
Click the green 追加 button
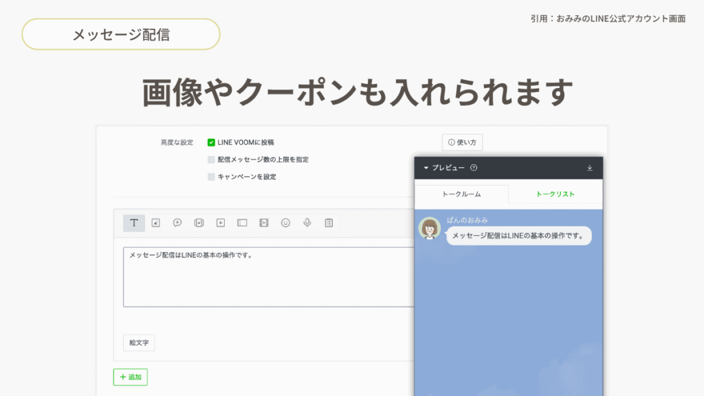[x=131, y=377]
